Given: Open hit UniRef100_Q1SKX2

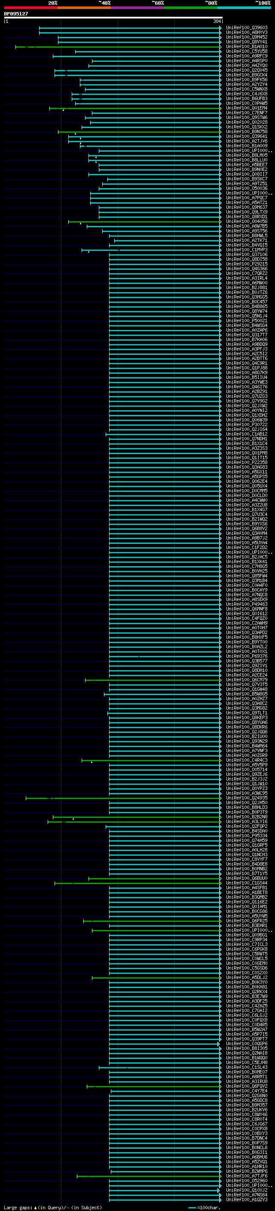Looking at the screenshot, I should point(246,127).
